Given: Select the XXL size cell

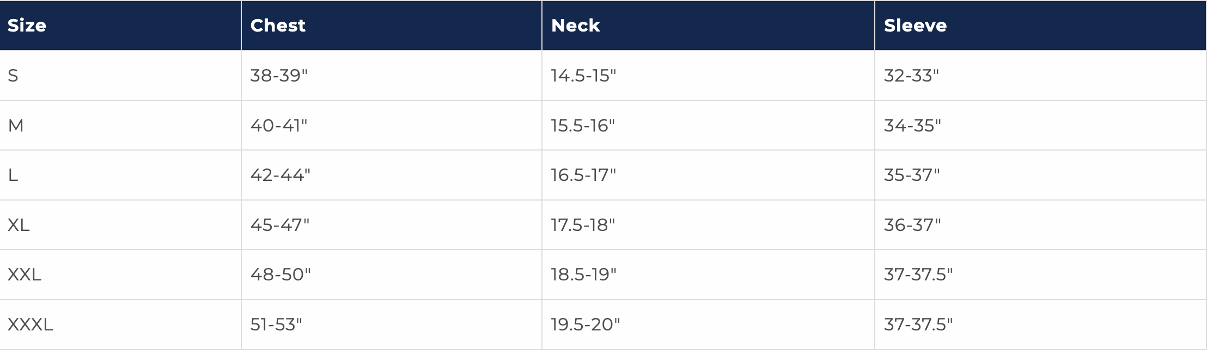Looking at the screenshot, I should (x=25, y=274).
